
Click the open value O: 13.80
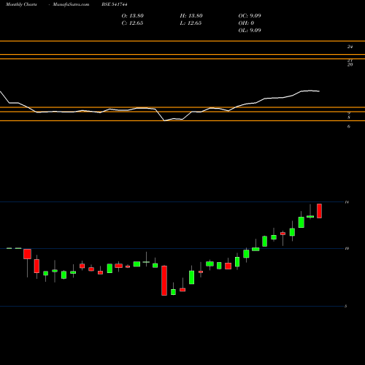[x=133, y=16]
